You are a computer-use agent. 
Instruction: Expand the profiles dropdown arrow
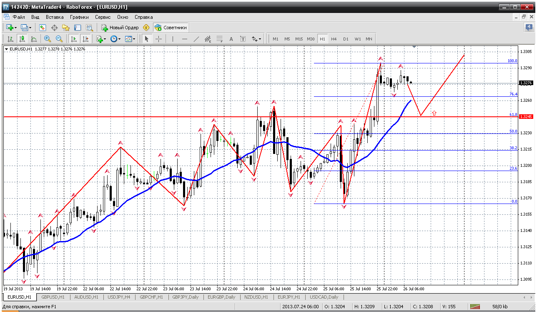30,28
